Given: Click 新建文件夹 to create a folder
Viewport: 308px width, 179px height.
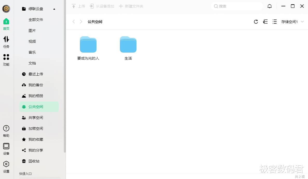Looking at the screenshot, I should 134,6.
